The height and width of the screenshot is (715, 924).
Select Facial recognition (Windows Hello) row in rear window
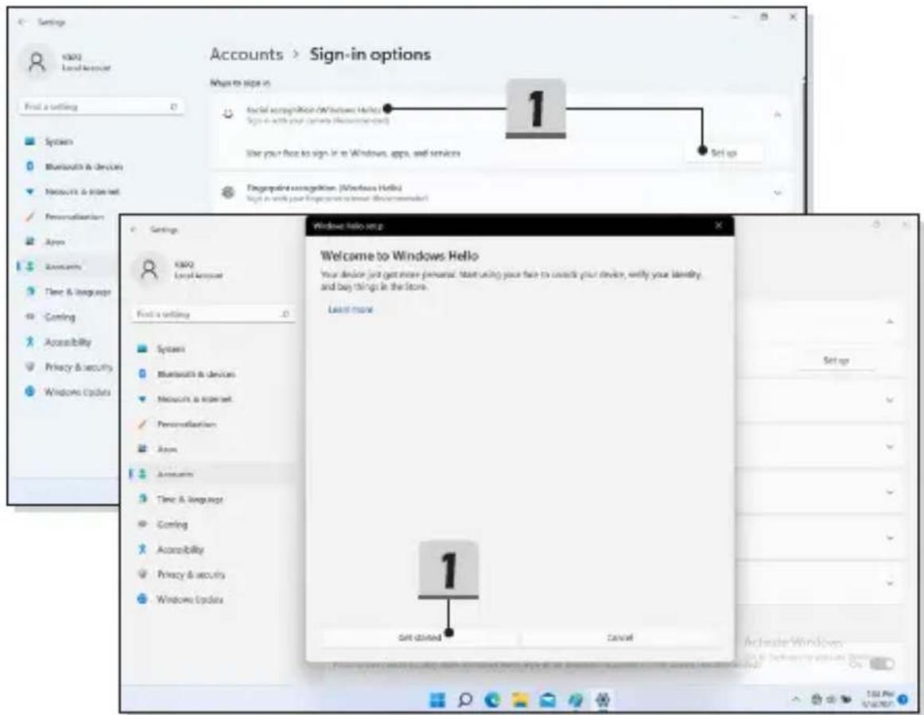tap(501, 115)
